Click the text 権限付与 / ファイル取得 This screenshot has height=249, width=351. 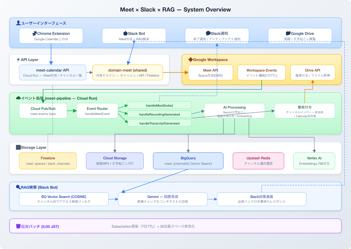point(313,76)
